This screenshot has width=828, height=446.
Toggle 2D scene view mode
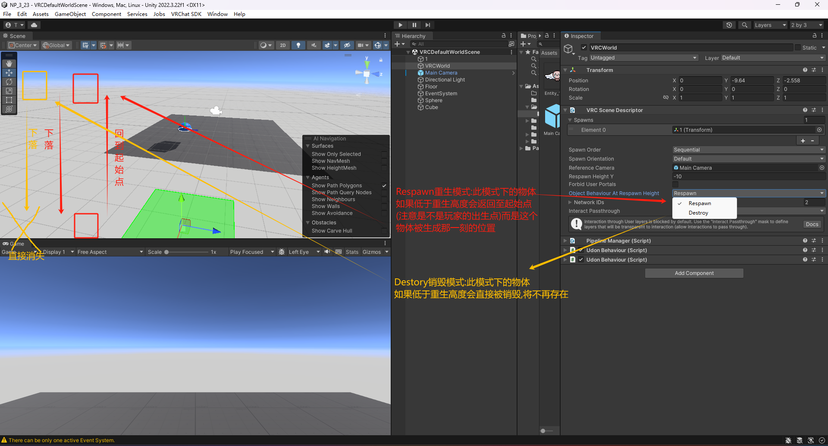point(283,45)
